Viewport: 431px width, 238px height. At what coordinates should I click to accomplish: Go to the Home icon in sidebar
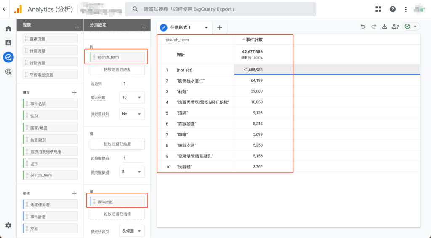click(x=8, y=29)
